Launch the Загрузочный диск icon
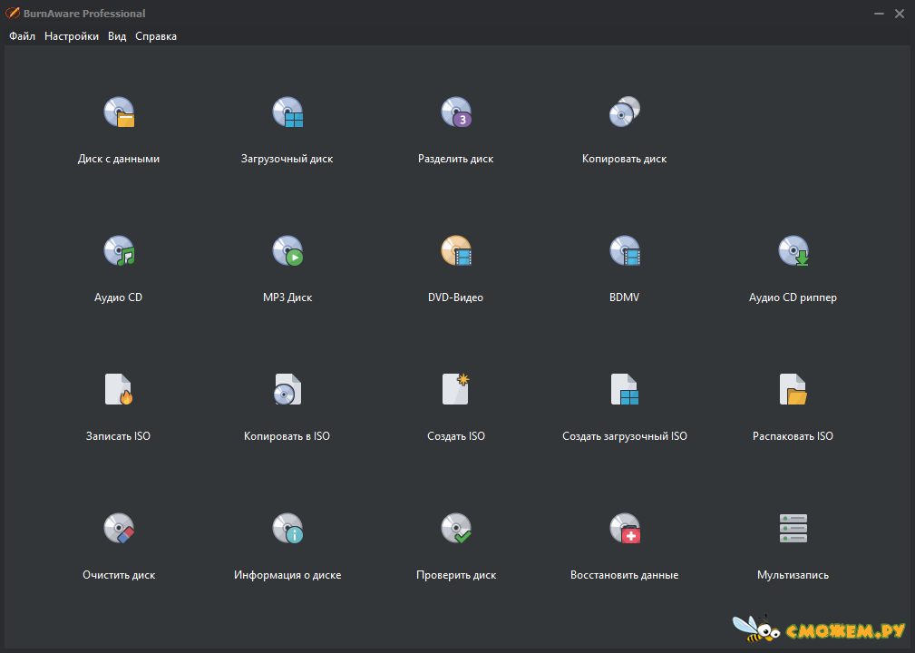 [x=287, y=112]
